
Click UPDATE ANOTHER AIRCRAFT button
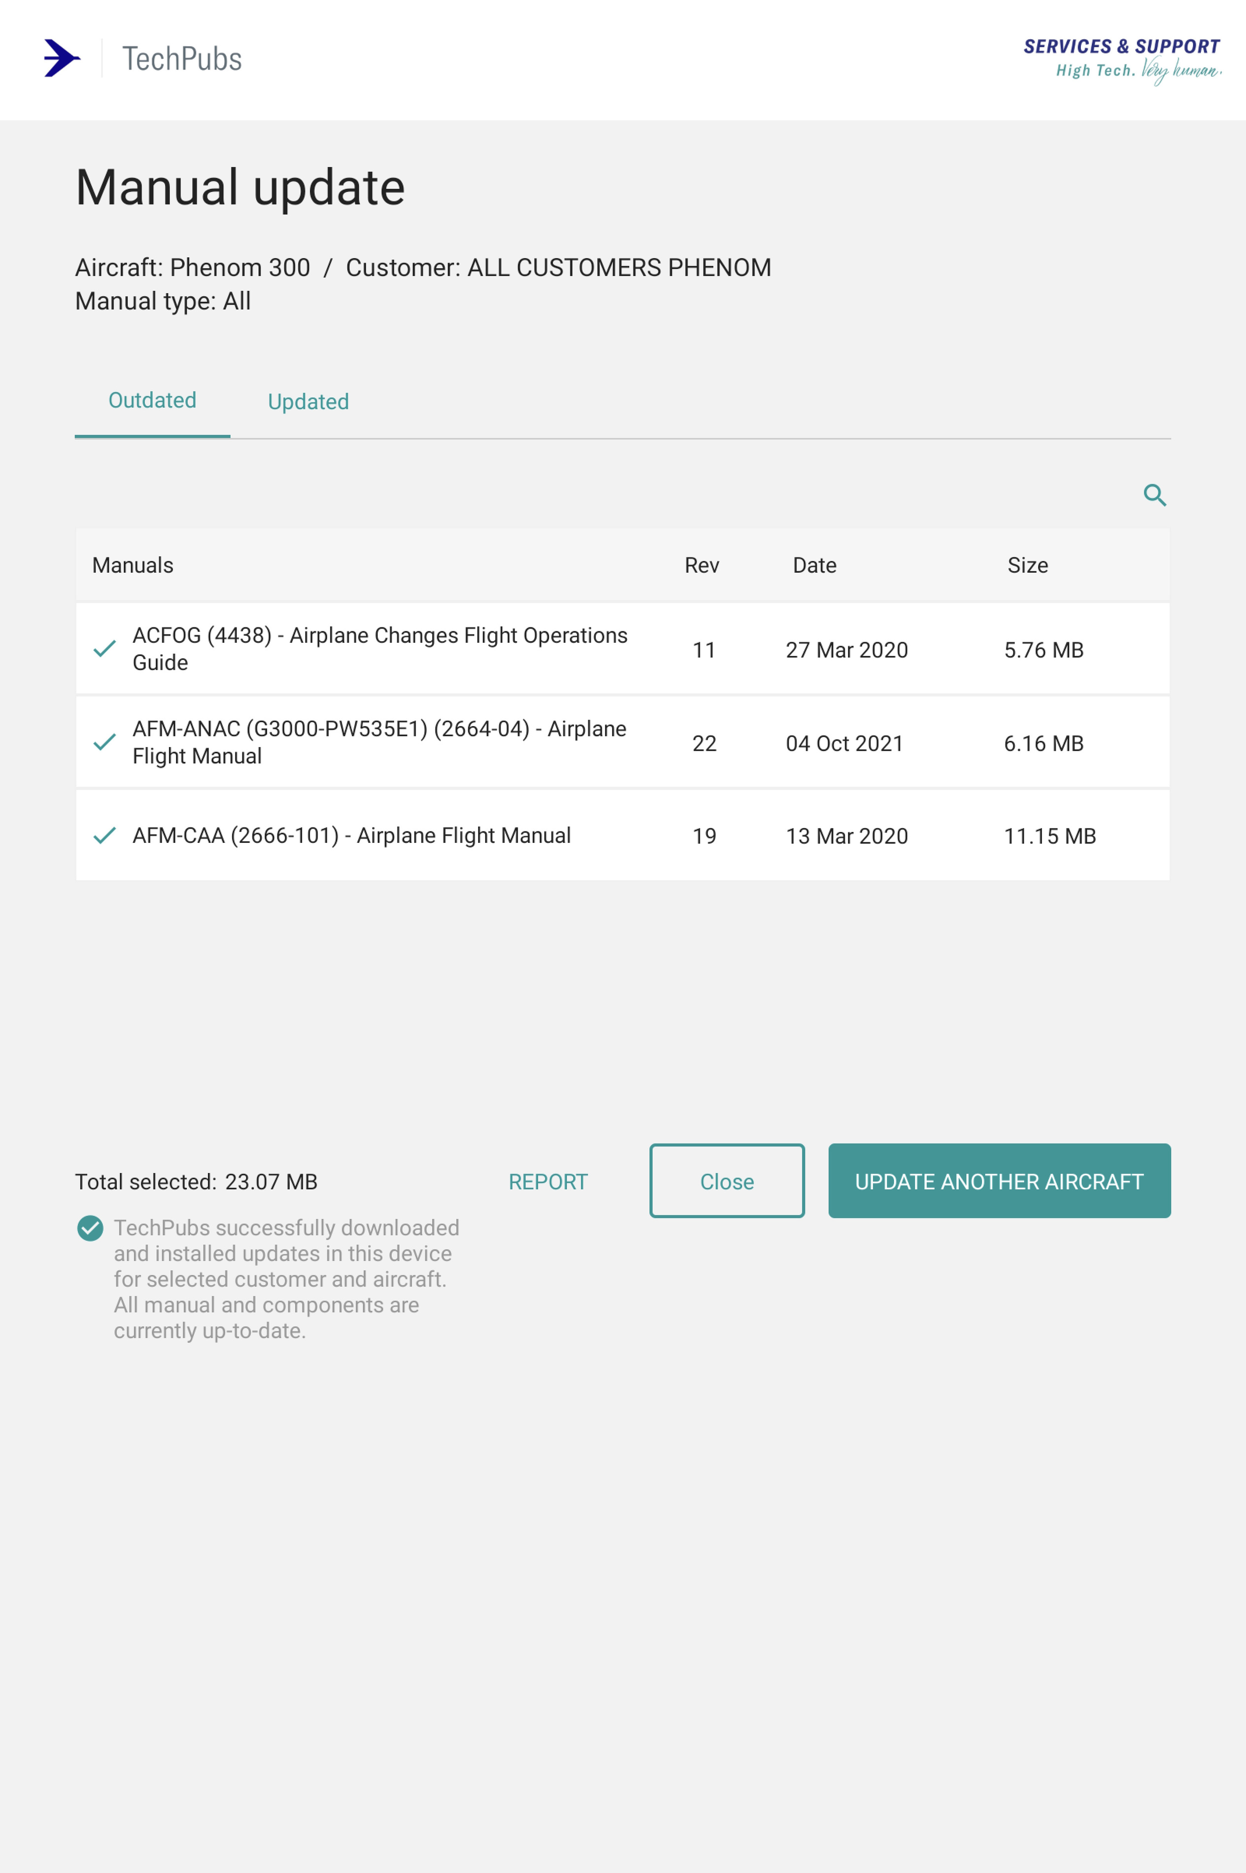click(998, 1181)
